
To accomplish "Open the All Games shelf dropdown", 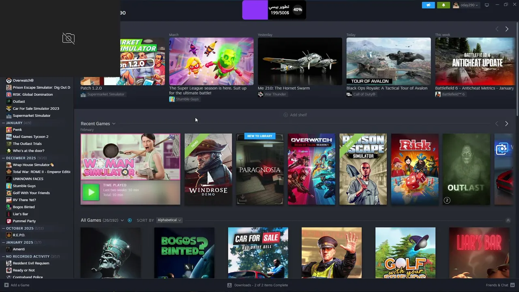I will [x=122, y=220].
